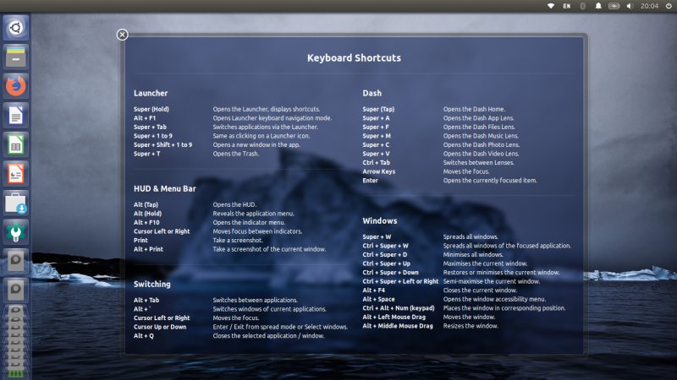Viewport: 677px width, 380px height.
Task: Click the Keyboard Shortcuts title
Action: coord(354,58)
